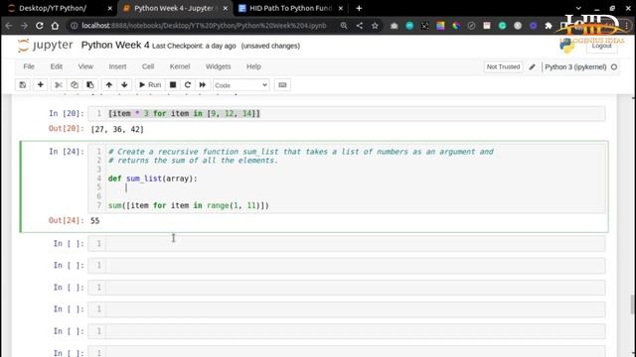Open the Cell menu

pyautogui.click(x=148, y=66)
